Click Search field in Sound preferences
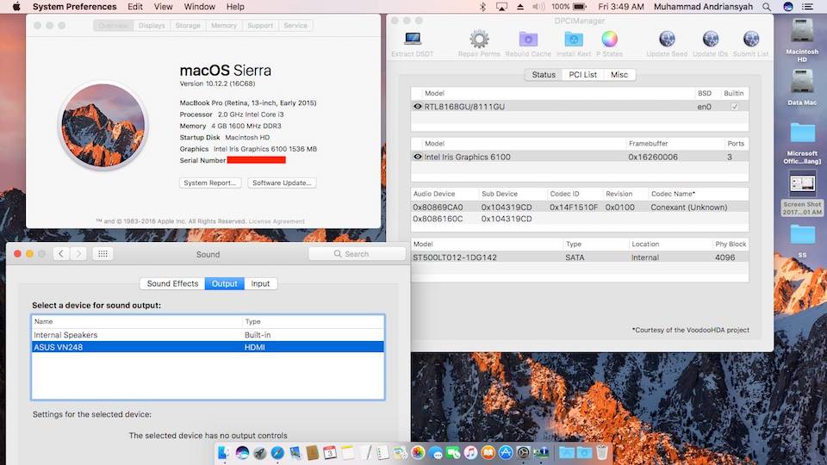 [357, 254]
